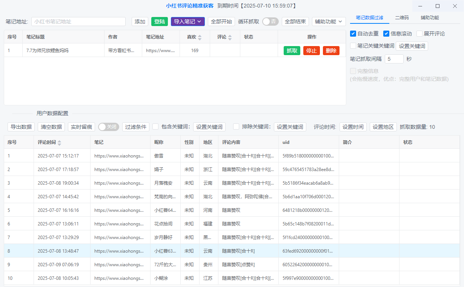
Task: Click author cell 带方看紅书...
Action: tap(123, 50)
